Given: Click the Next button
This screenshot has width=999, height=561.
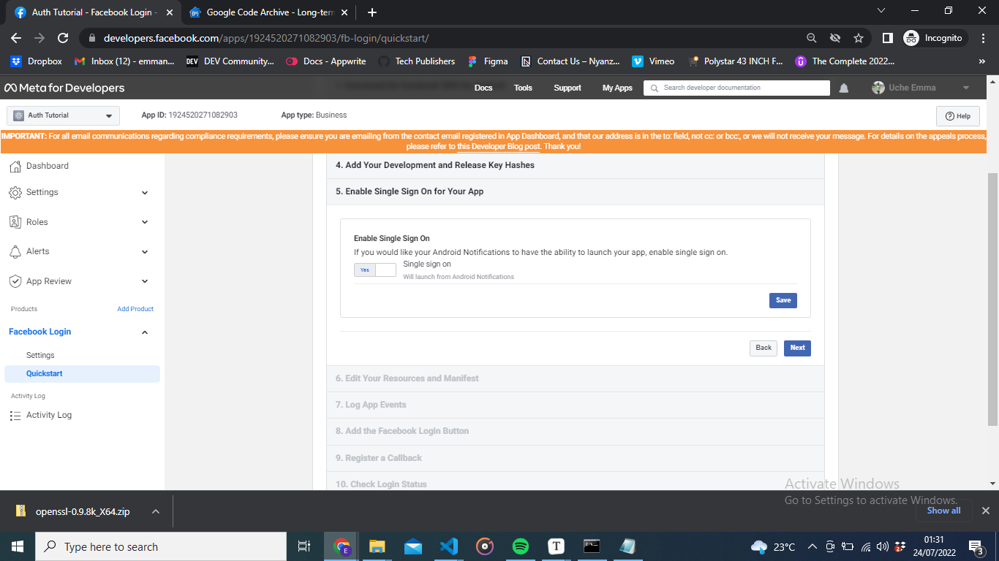Looking at the screenshot, I should (x=797, y=348).
